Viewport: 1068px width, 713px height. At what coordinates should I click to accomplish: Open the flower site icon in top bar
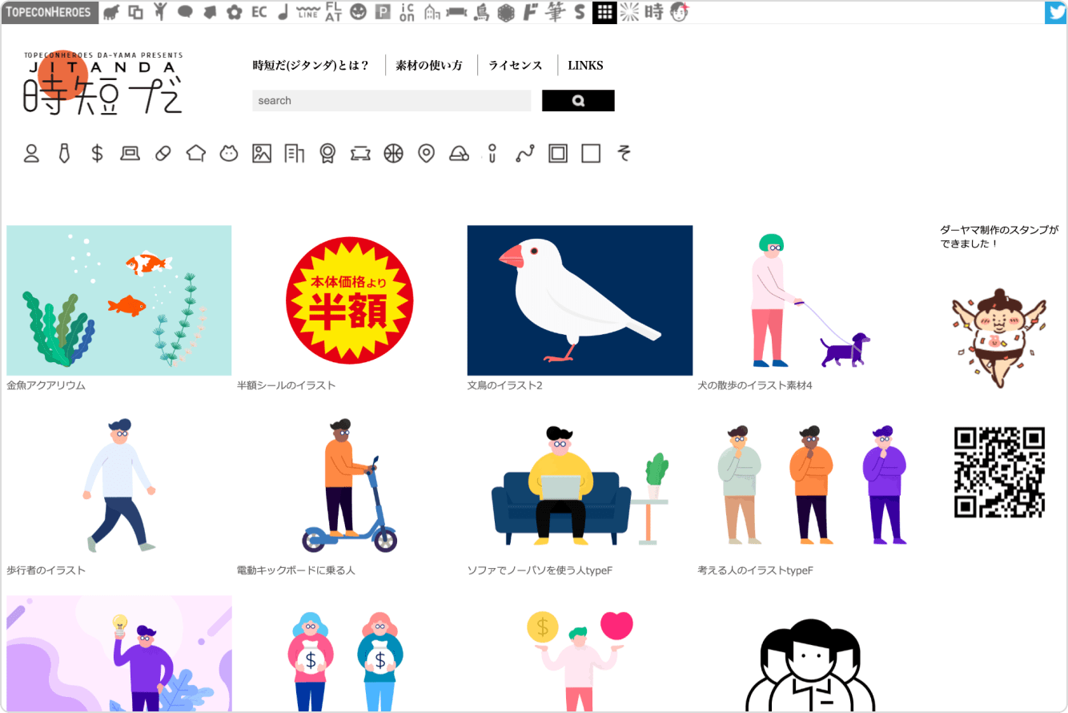tap(234, 12)
